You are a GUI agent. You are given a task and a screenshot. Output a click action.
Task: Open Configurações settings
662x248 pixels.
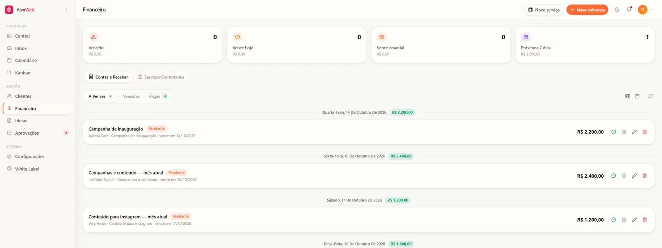tap(38, 157)
